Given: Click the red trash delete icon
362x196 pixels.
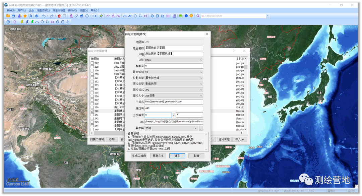Looking at the screenshot, I should point(59,16).
